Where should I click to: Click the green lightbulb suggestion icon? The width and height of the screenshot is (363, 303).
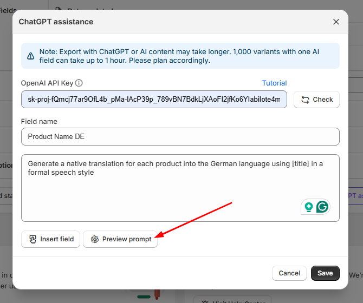click(309, 207)
